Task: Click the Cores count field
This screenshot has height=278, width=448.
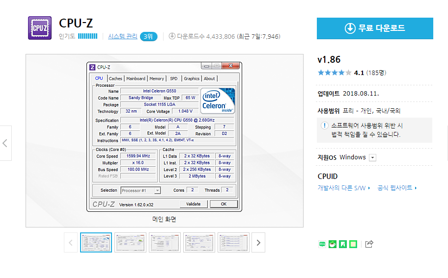Action: (192, 190)
